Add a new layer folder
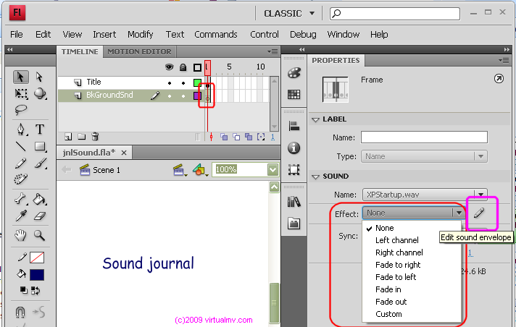 click(x=81, y=137)
